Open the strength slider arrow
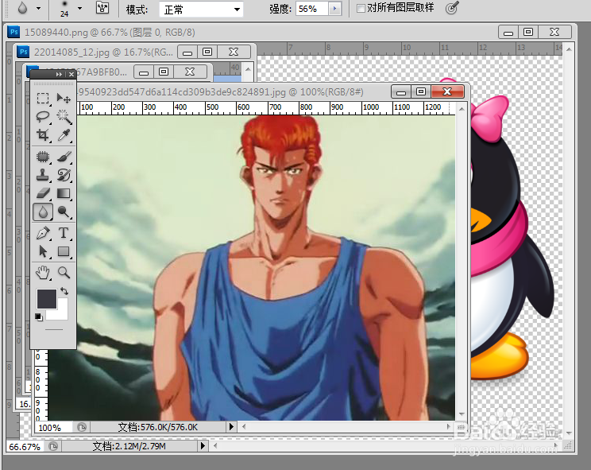This screenshot has width=591, height=470. tap(334, 9)
